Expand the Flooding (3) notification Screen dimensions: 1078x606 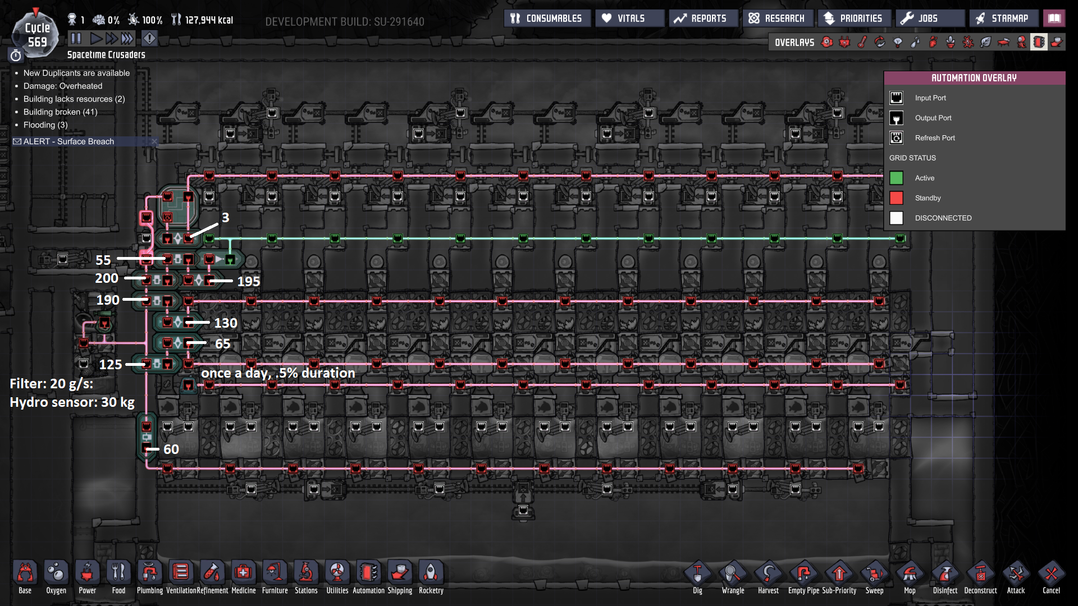tap(45, 125)
